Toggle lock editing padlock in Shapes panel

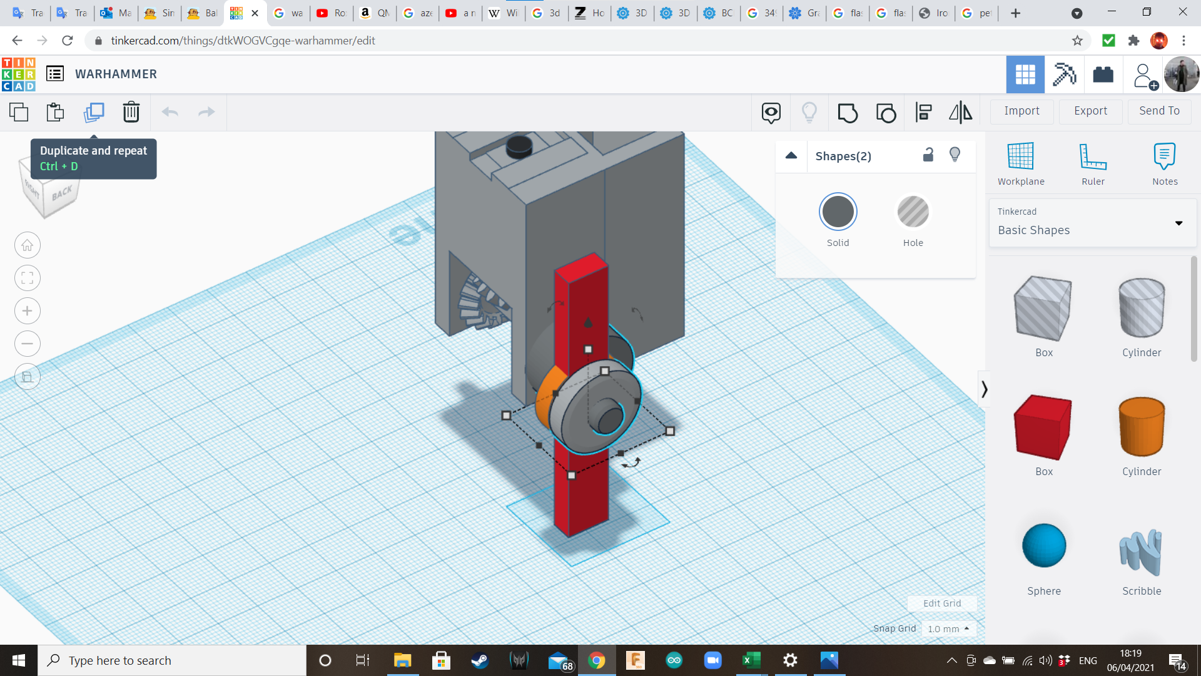pos(928,155)
